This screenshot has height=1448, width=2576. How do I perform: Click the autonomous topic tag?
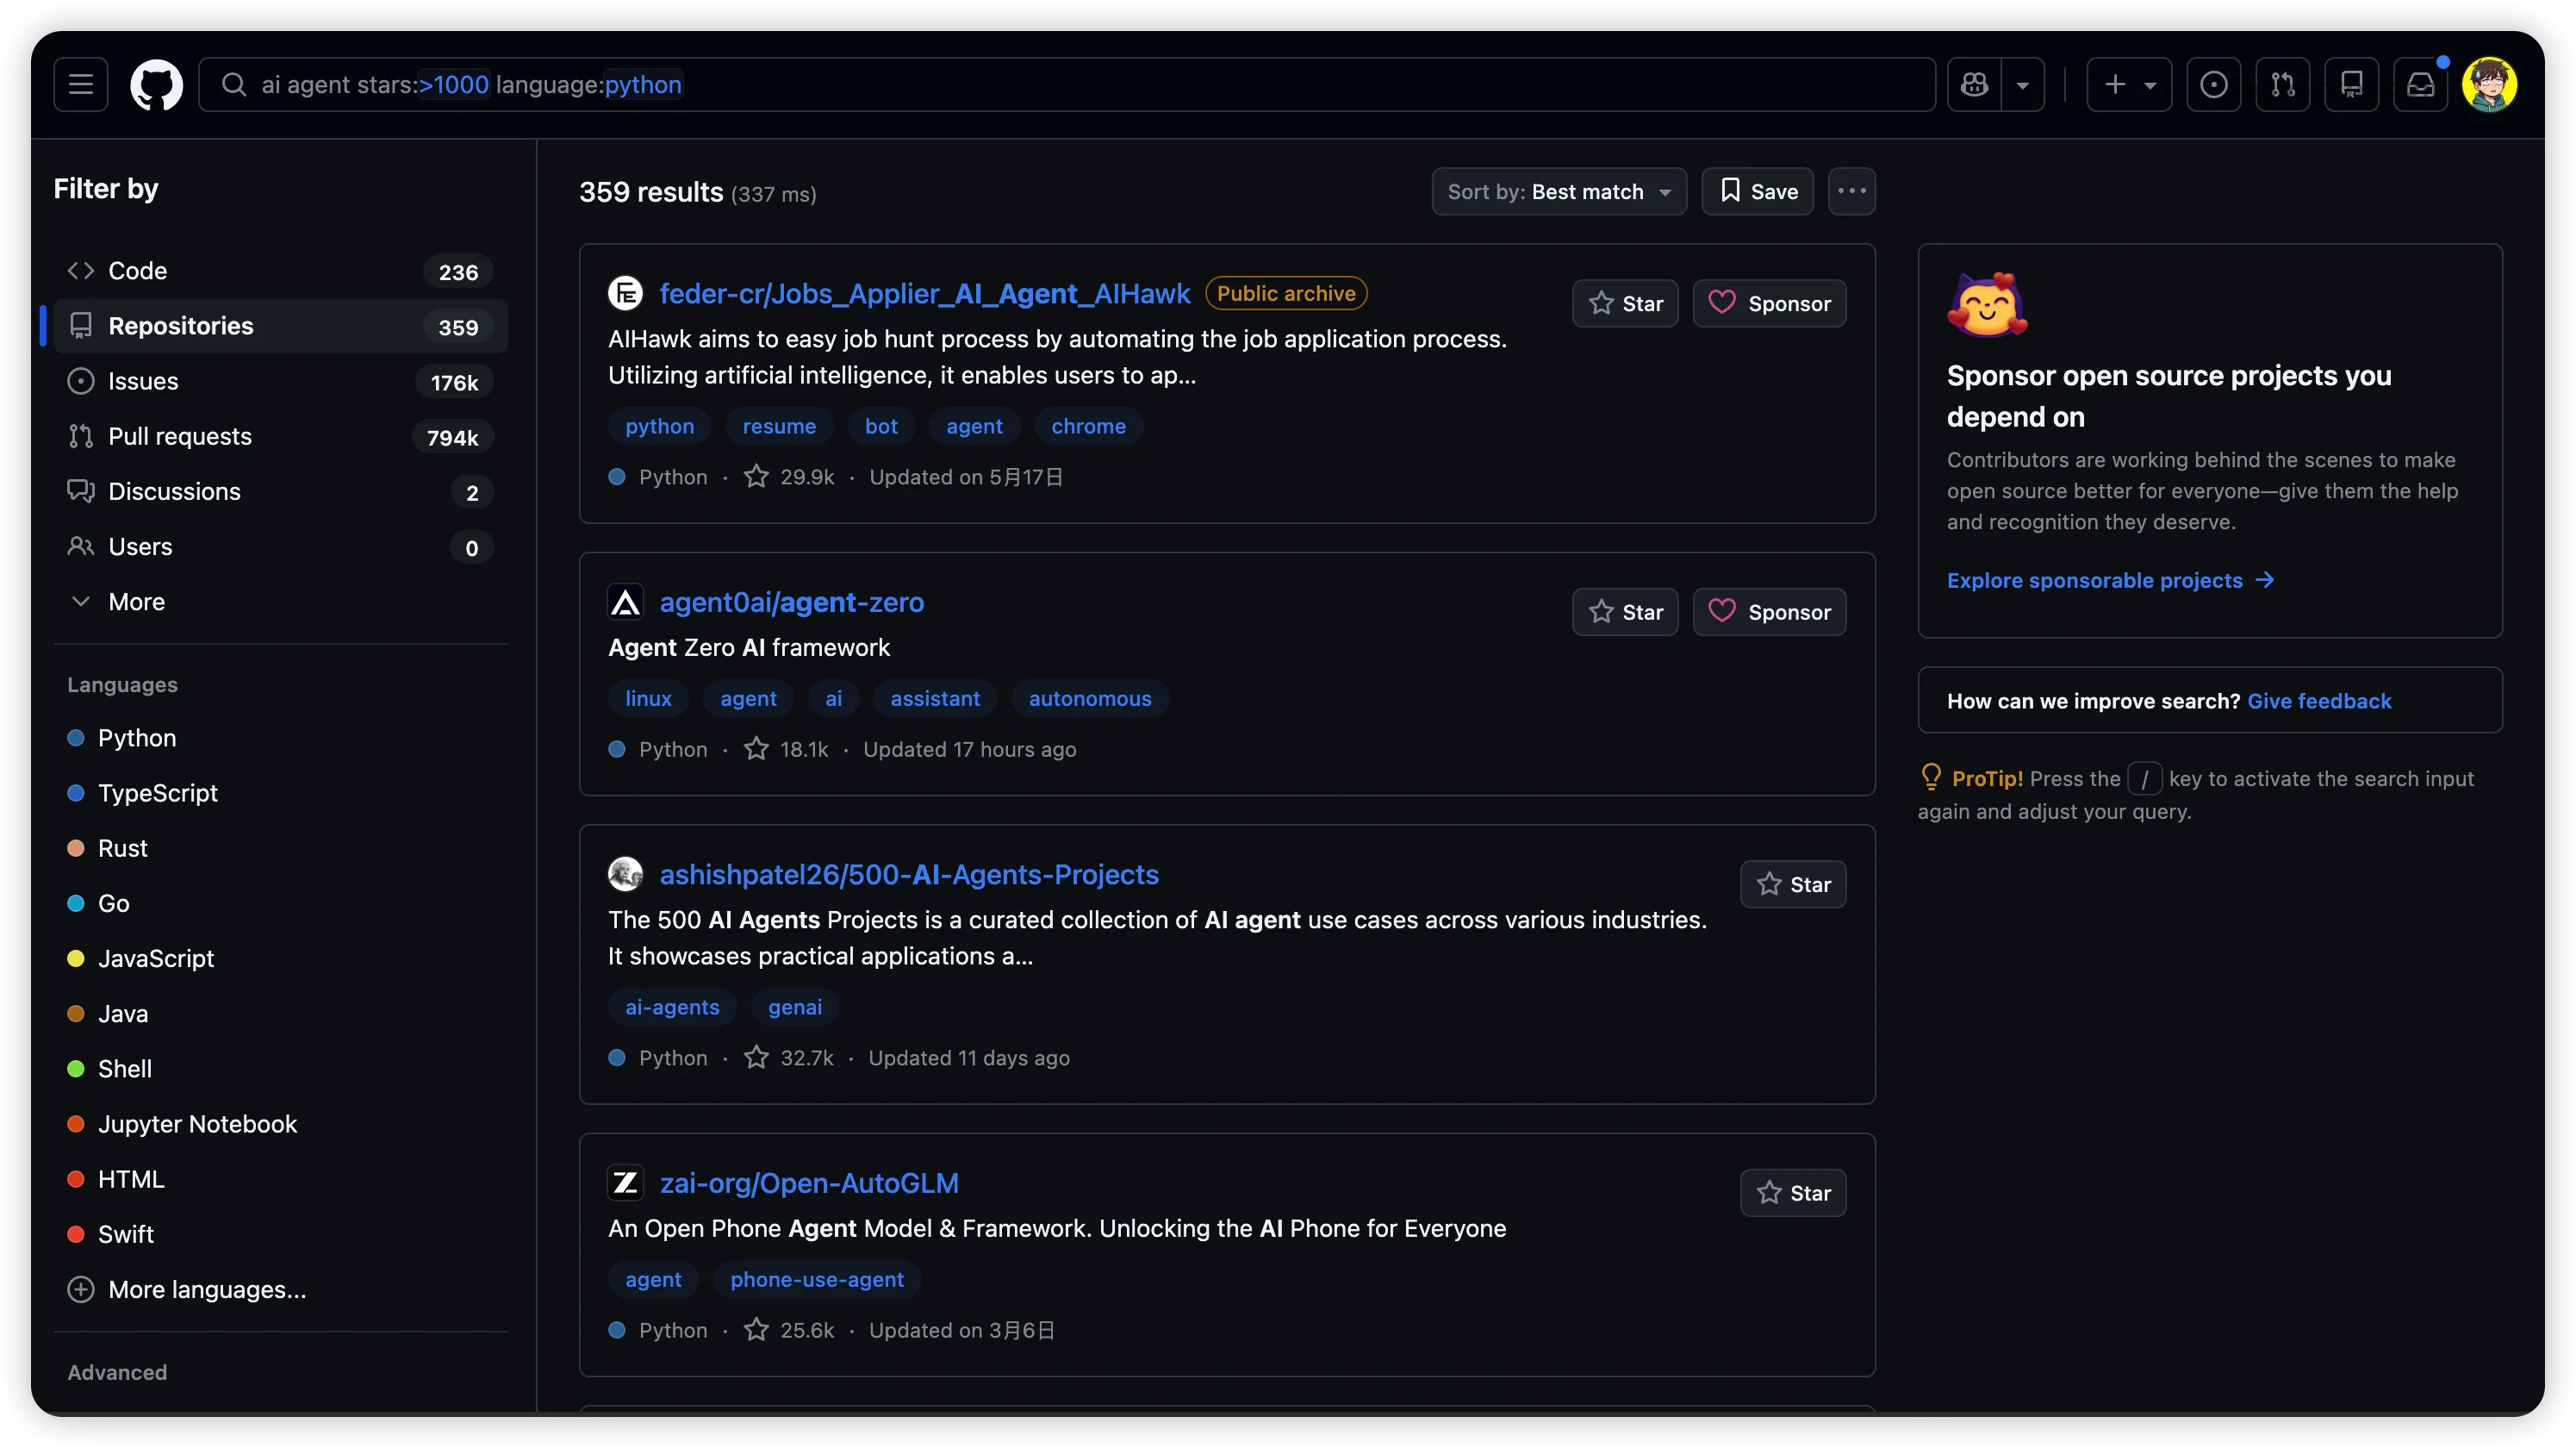pos(1090,697)
